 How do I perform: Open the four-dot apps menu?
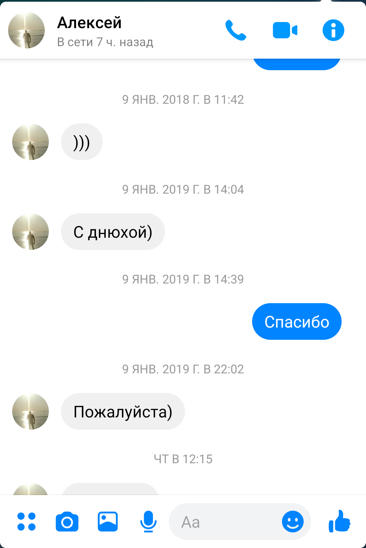coord(26,522)
